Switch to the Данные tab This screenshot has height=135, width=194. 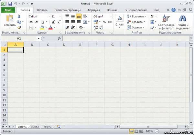[x=112, y=10]
